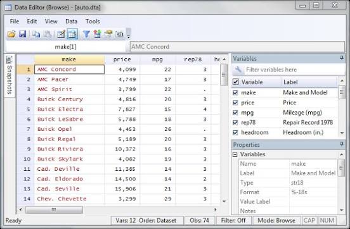The image size is (350, 229).
Task: Open the Data menu
Action: pyautogui.click(x=71, y=22)
